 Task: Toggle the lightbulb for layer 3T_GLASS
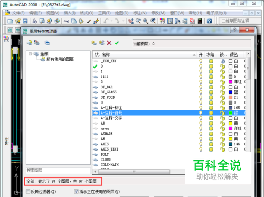201,92
